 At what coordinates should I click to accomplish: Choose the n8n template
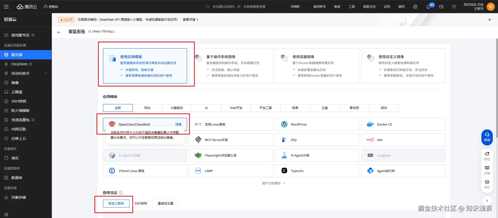coord(403,140)
